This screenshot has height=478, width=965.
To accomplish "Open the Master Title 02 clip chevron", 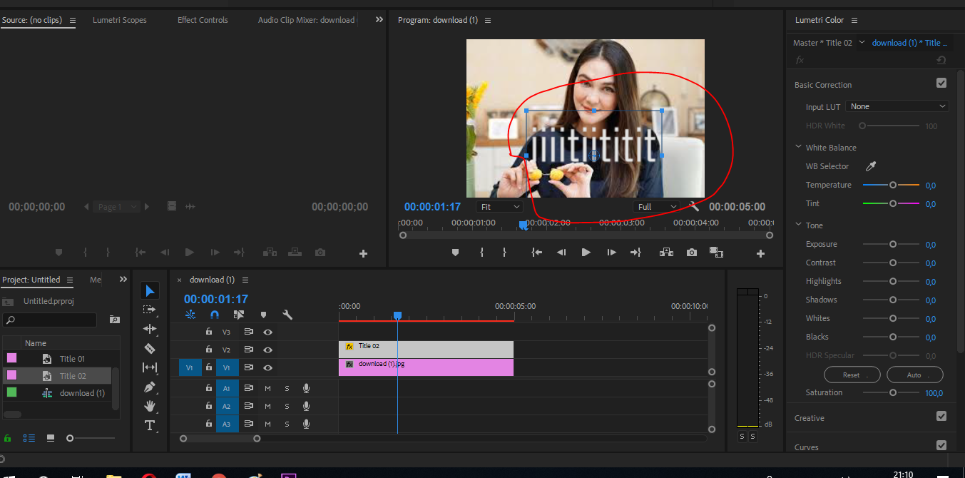I will 862,42.
